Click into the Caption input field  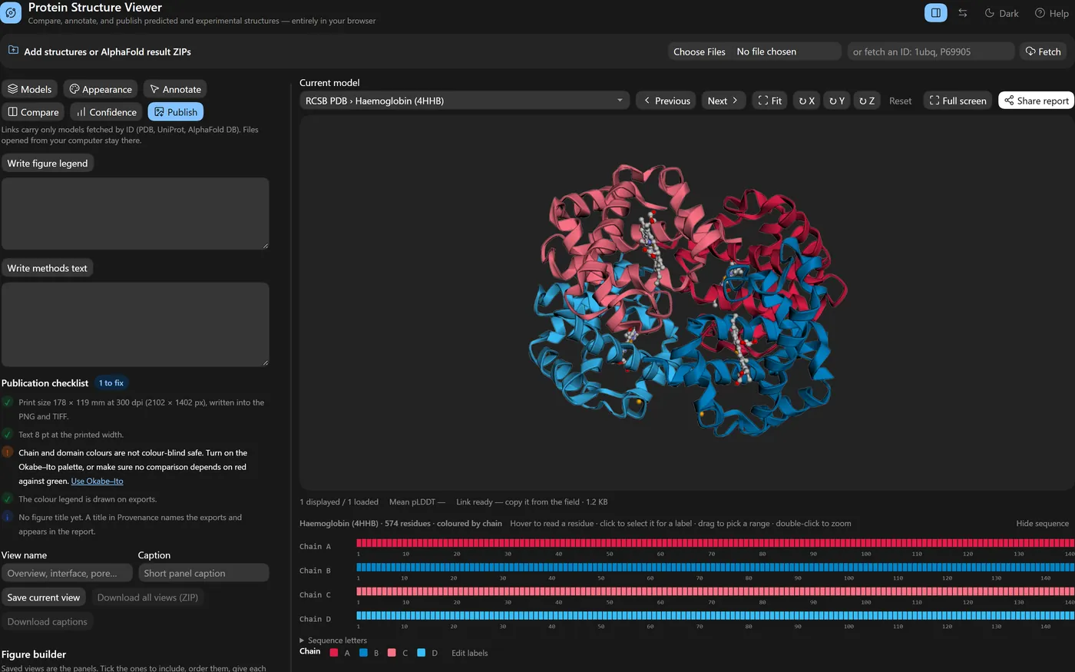tap(203, 573)
